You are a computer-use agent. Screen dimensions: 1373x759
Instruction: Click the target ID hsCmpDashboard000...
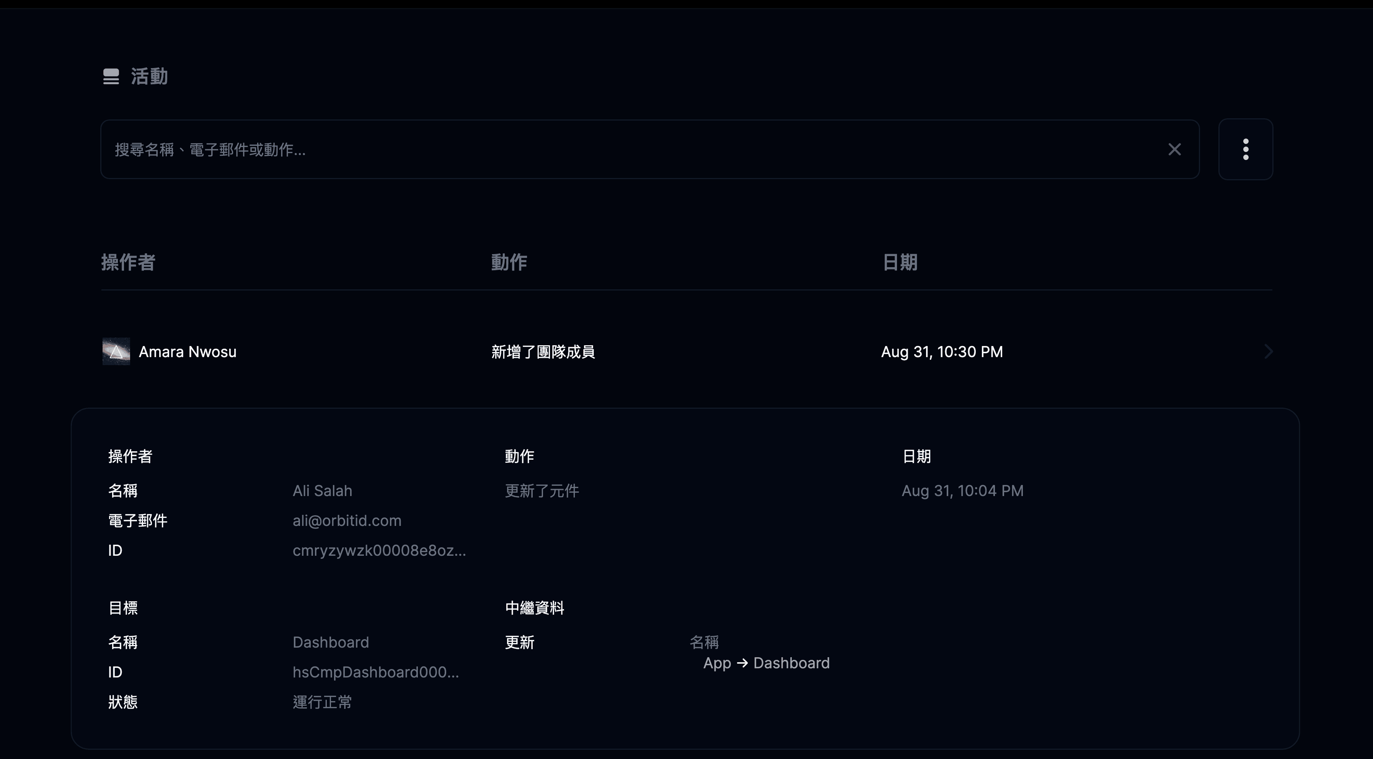(375, 672)
